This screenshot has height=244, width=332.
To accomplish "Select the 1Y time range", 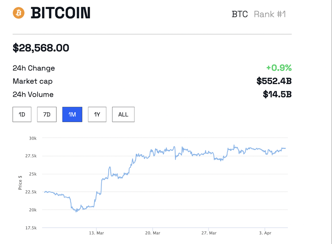I will click(x=97, y=114).
